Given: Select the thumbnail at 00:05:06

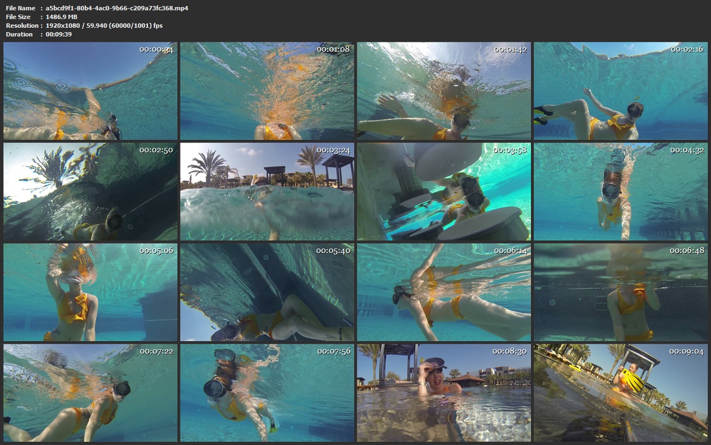Looking at the screenshot, I should point(90,292).
